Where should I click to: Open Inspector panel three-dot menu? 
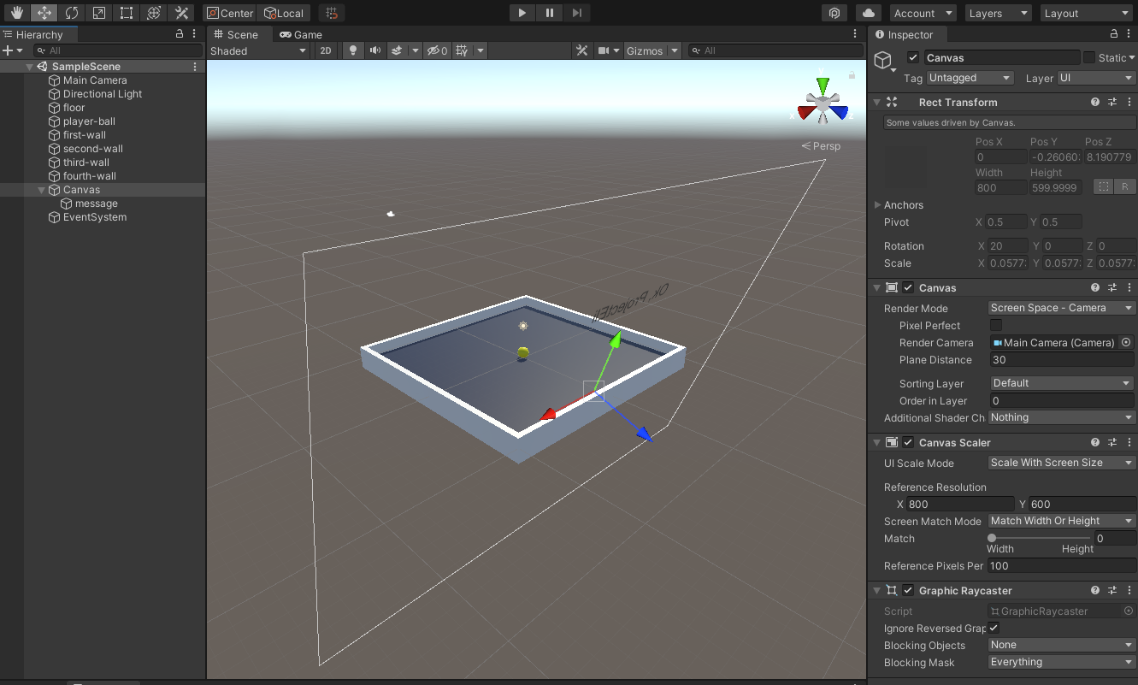pos(1129,34)
